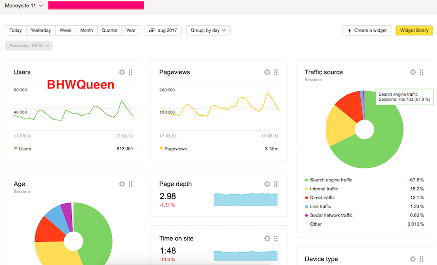This screenshot has height=265, width=437.
Task: Open settings gear of Time on site widget
Action: pos(267,238)
